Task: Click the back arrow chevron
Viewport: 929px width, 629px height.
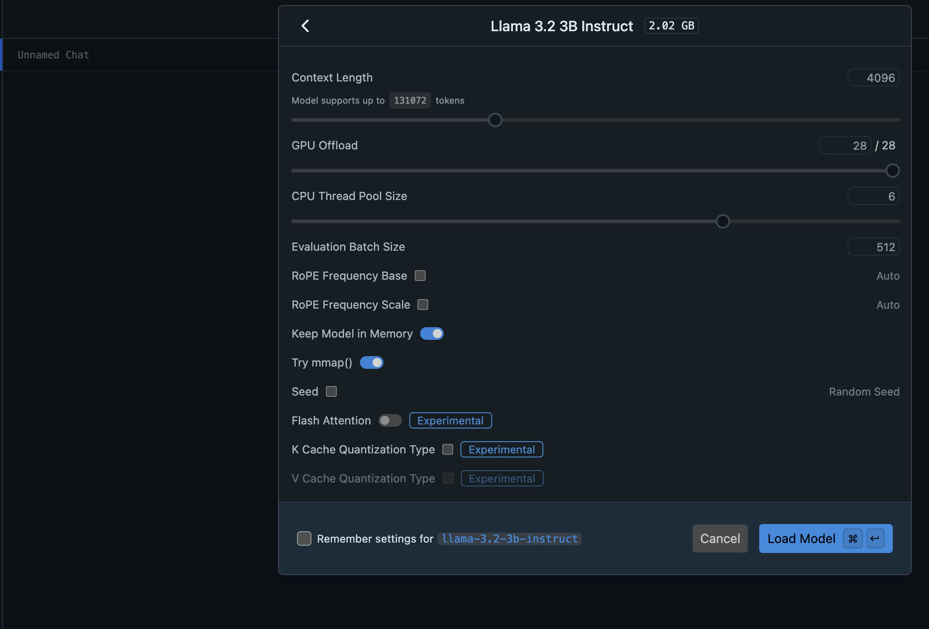Action: [x=306, y=26]
